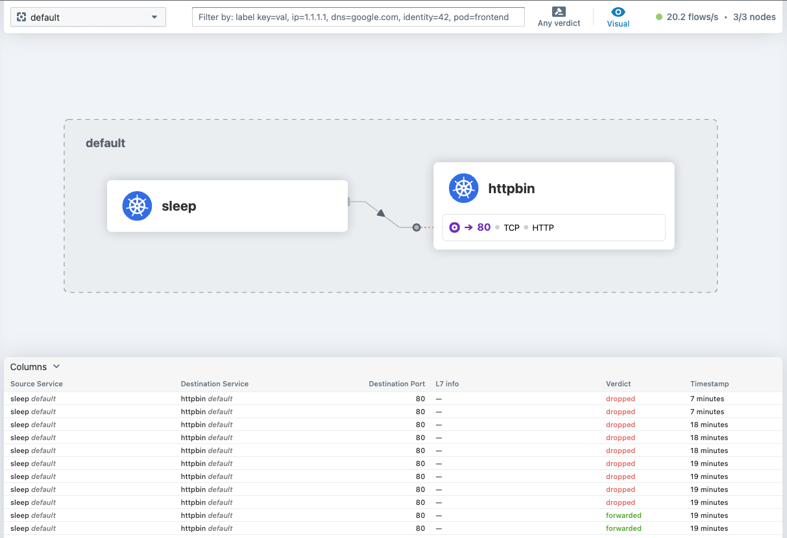Image resolution: width=787 pixels, height=538 pixels.
Task: Click the arrow on the sleep-to-httpbin link
Action: click(381, 213)
